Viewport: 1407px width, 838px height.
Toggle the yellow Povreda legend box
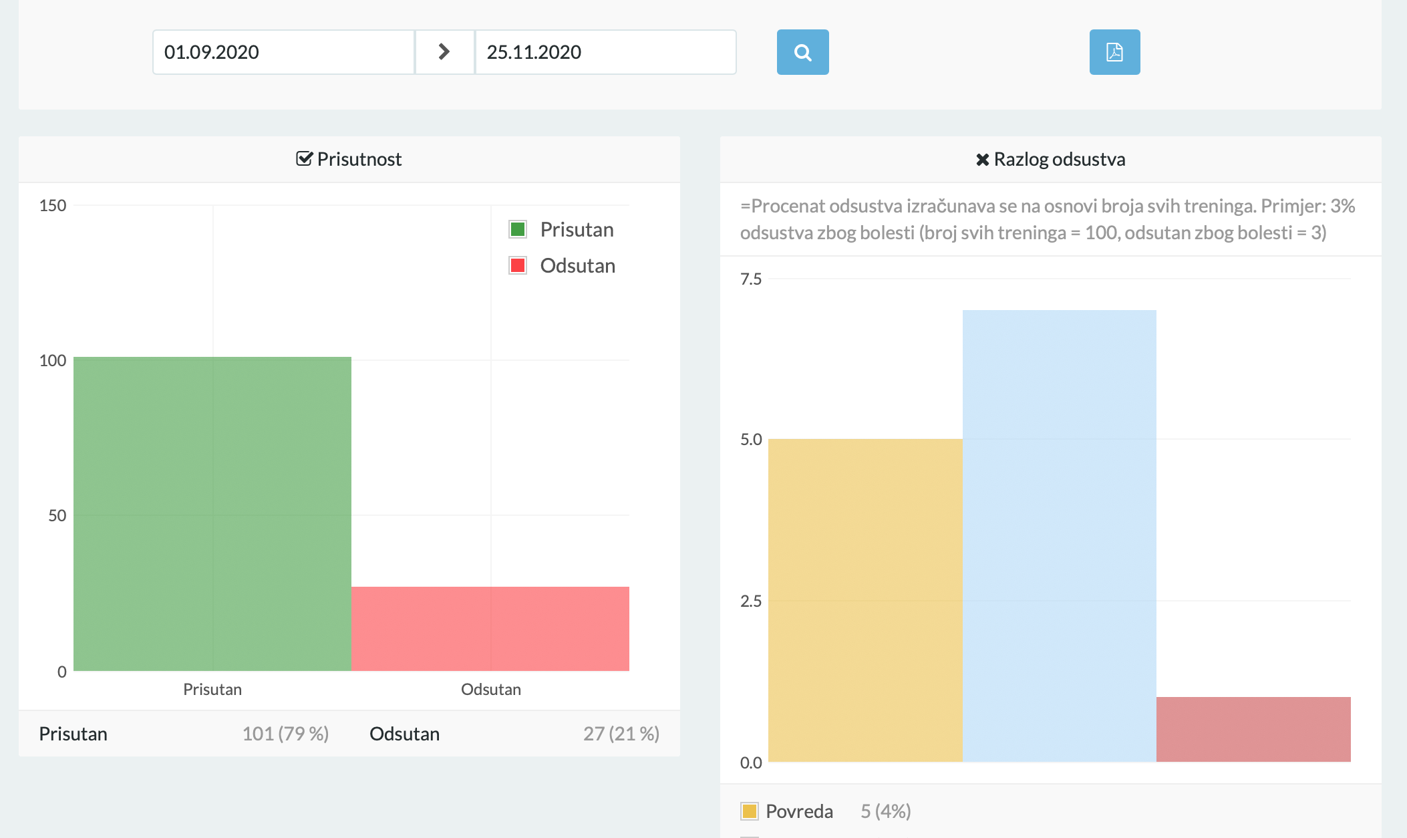point(750,811)
